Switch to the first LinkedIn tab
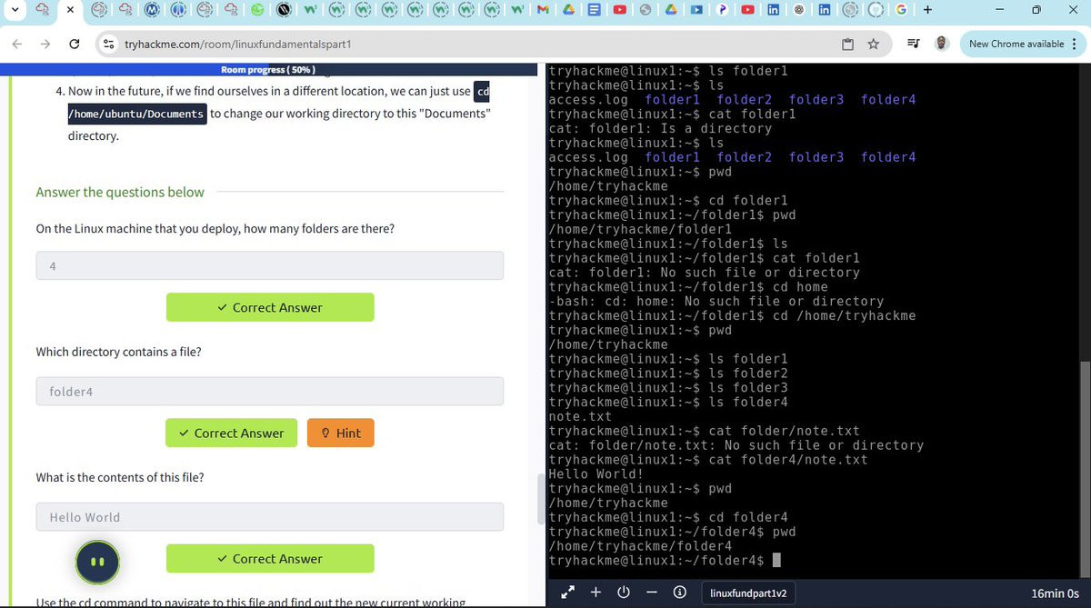The image size is (1091, 608). [x=774, y=11]
